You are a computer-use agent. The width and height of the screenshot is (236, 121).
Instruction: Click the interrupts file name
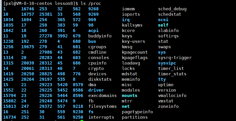point(101,117)
